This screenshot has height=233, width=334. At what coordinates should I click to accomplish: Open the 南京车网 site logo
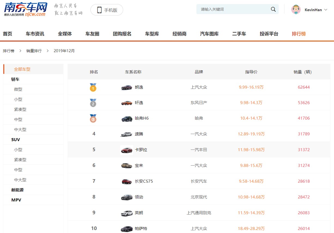point(25,9)
